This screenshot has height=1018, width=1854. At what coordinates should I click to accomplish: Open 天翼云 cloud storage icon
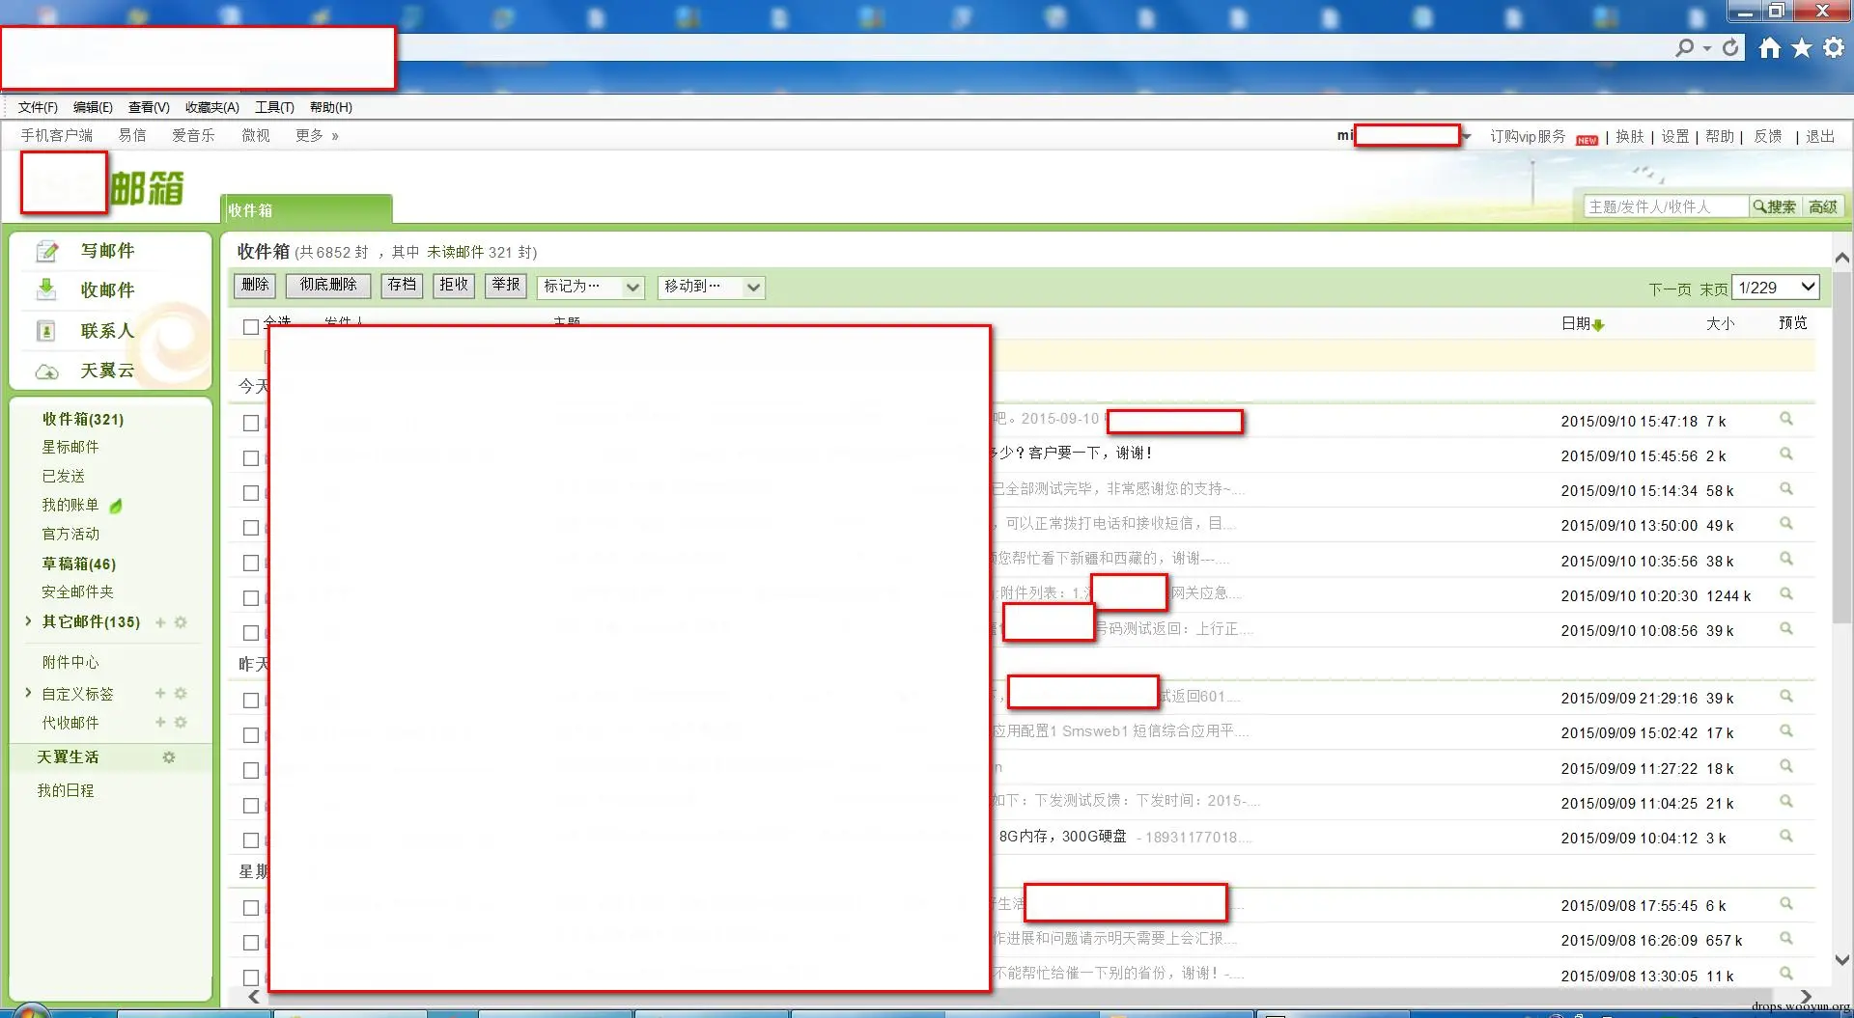point(47,371)
